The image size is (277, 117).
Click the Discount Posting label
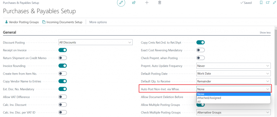tap(14, 42)
